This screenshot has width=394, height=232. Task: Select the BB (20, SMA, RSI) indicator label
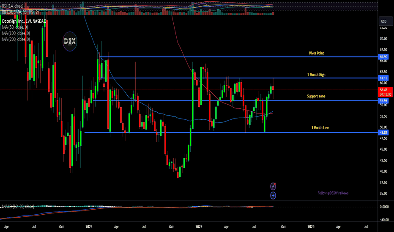click(x=20, y=12)
